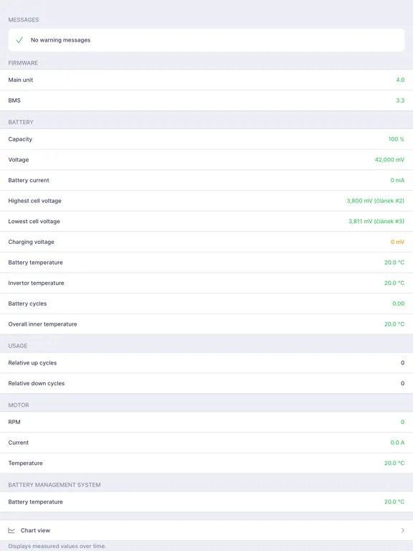This screenshot has width=413, height=551.
Task: Select the Relative up cycles row
Action: tap(206, 362)
